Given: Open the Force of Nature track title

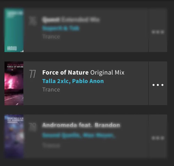Looking at the screenshot, I should (66, 72).
